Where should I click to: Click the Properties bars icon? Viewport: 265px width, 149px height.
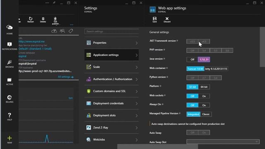pos(89,43)
